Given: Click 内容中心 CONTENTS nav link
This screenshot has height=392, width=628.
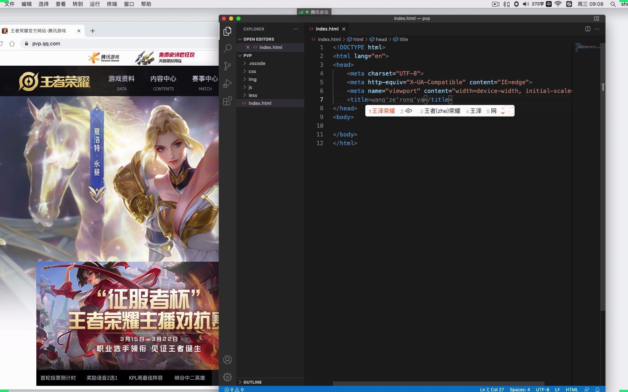Looking at the screenshot, I should tap(164, 83).
